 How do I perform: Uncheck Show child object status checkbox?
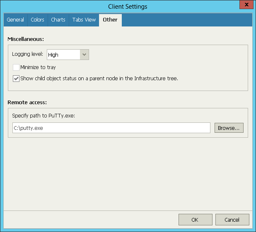[16, 79]
